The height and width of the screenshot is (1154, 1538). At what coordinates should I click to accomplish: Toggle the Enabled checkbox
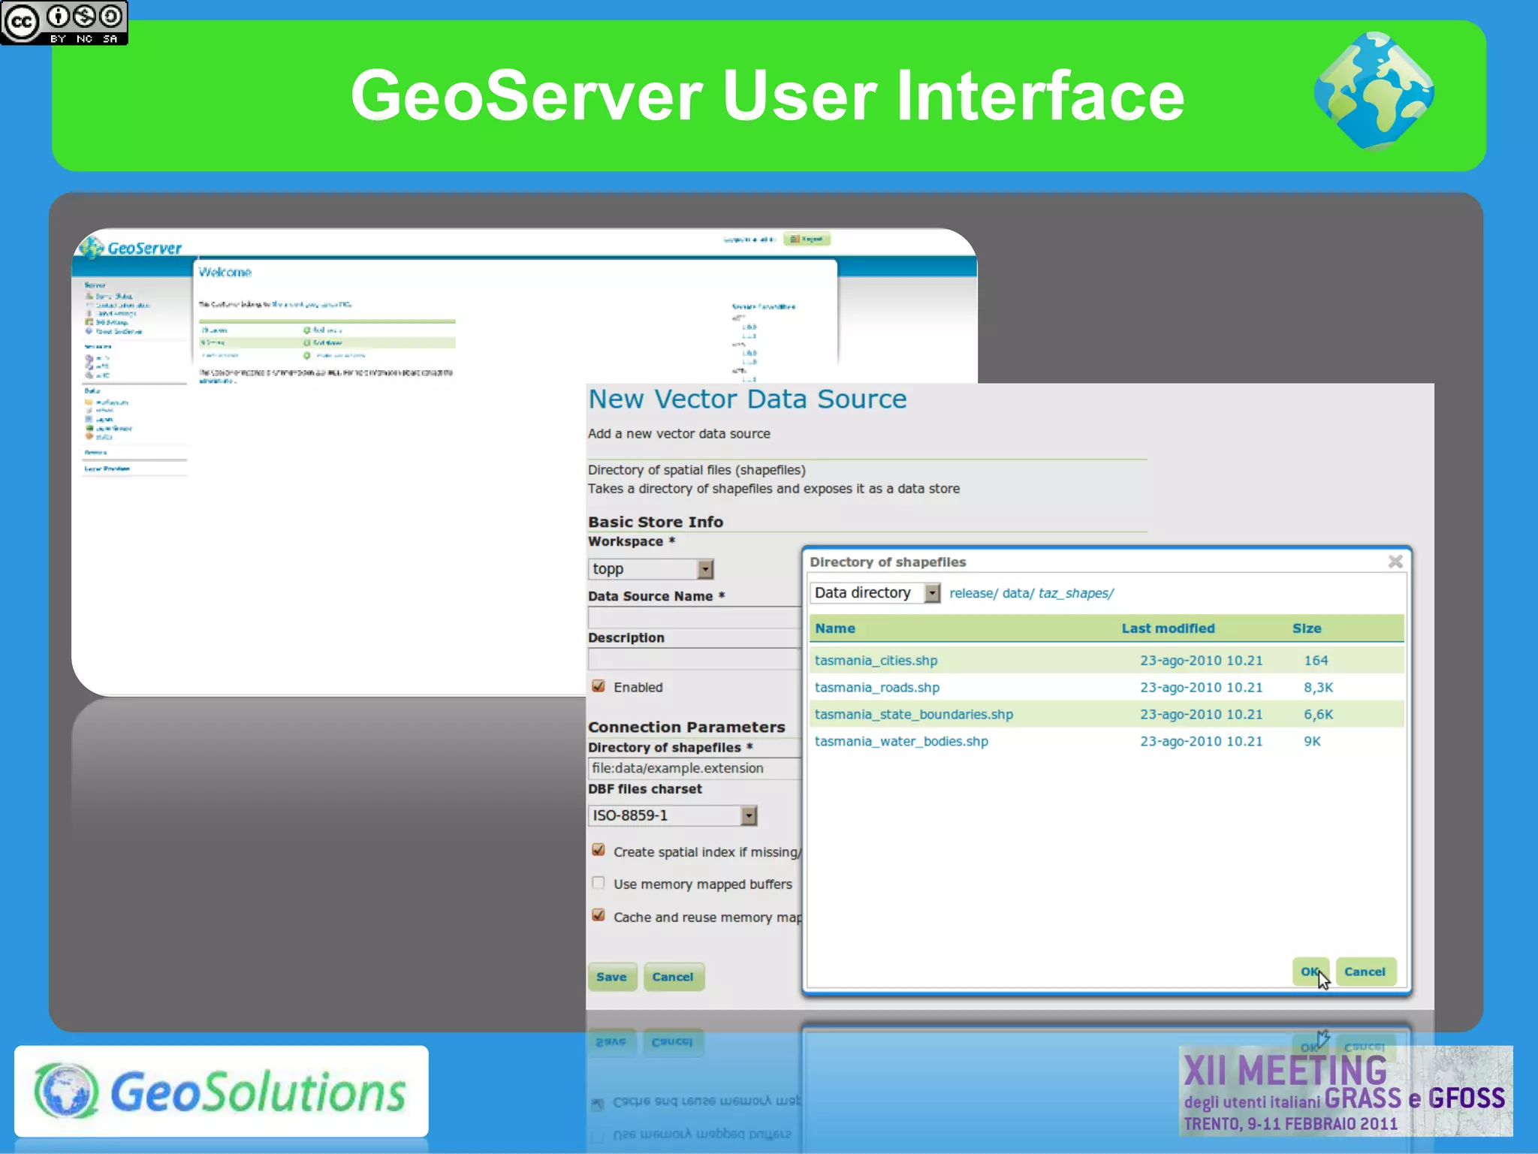click(599, 686)
